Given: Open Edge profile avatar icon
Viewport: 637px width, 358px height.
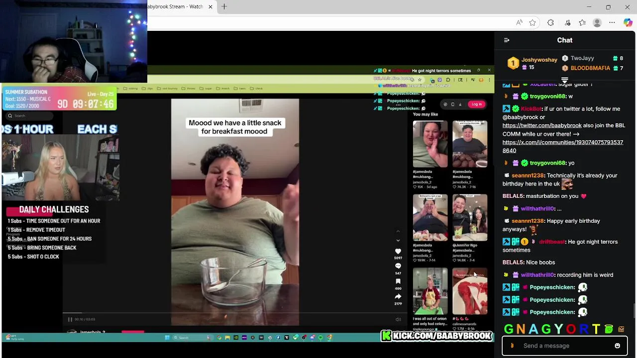Looking at the screenshot, I should pyautogui.click(x=597, y=23).
